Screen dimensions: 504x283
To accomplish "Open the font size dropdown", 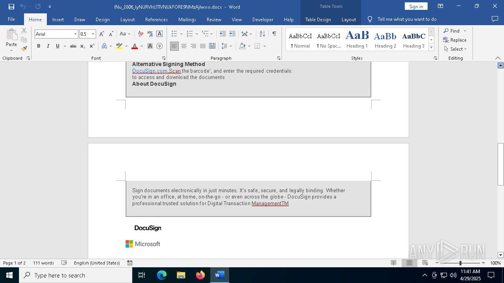I will pos(93,34).
